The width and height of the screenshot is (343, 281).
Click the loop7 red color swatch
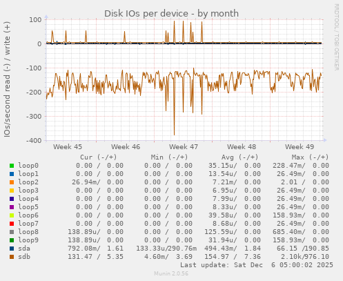pyautogui.click(x=12, y=224)
